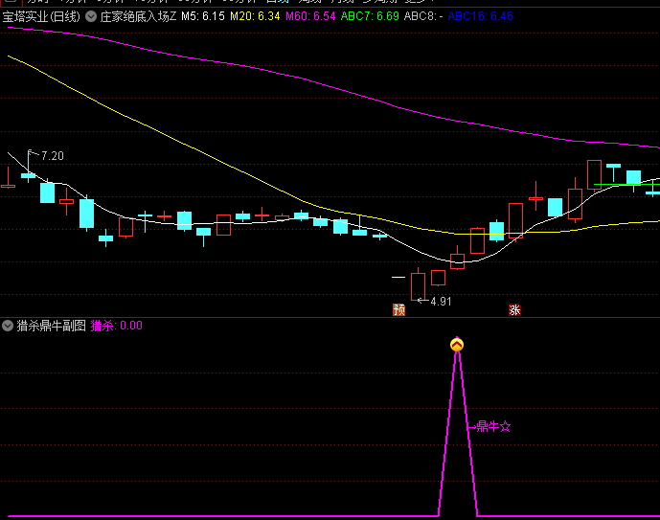Viewport: 660px width, 520px height.
Task: Click the green ABC7: 6.69 label
Action: 370,16
